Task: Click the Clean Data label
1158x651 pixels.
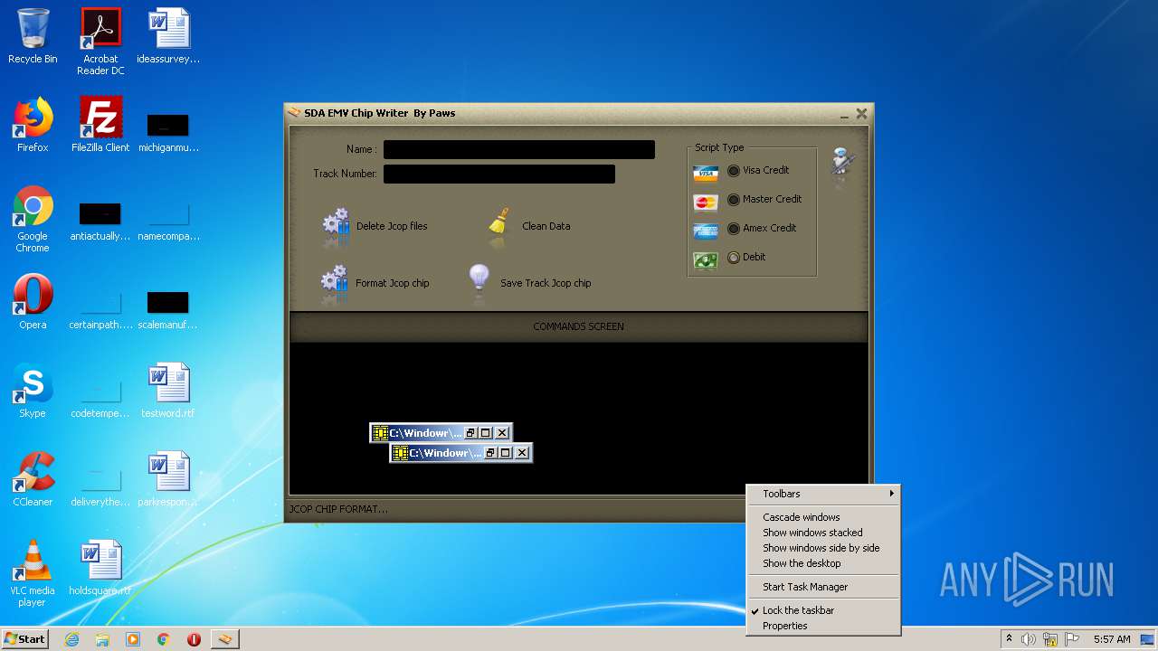Action: 546,226
